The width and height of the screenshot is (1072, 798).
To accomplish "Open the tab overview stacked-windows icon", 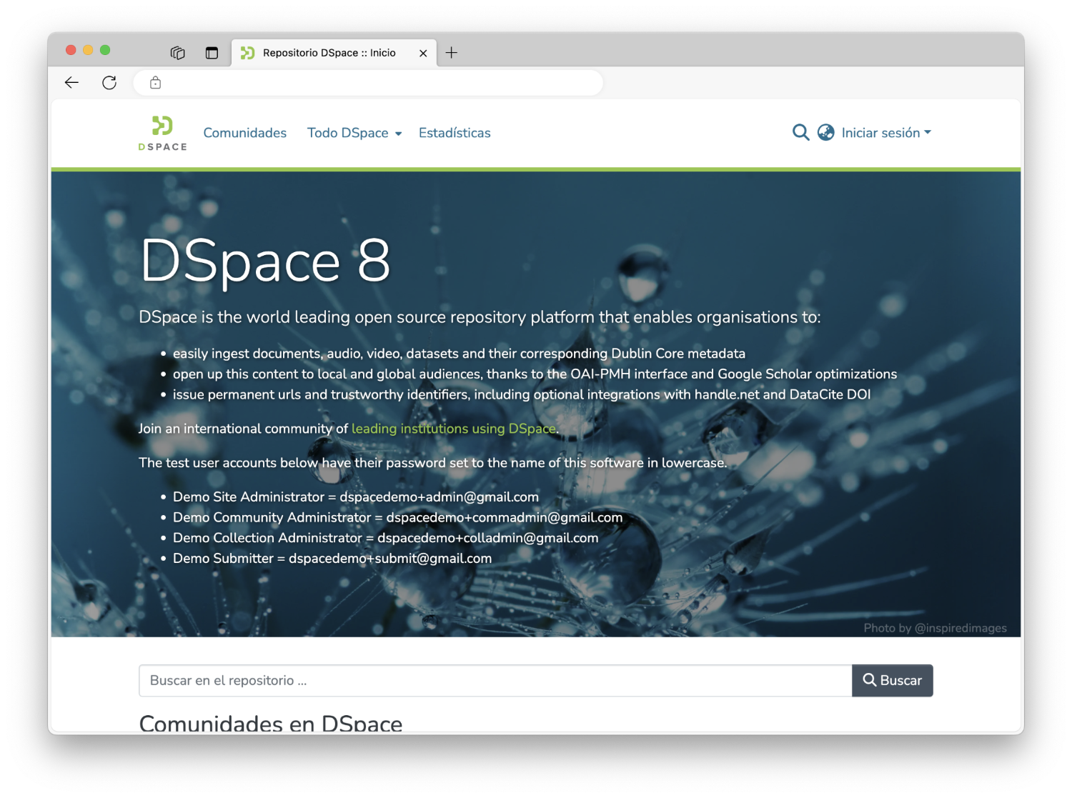I will tap(178, 53).
